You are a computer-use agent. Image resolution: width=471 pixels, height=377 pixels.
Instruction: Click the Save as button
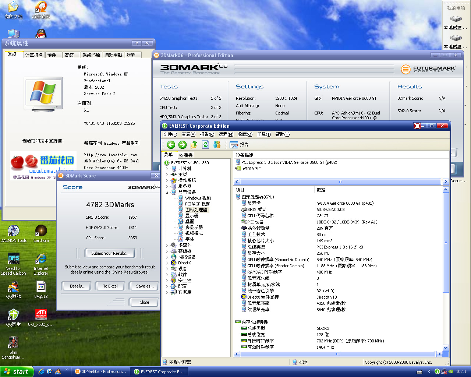pos(145,286)
